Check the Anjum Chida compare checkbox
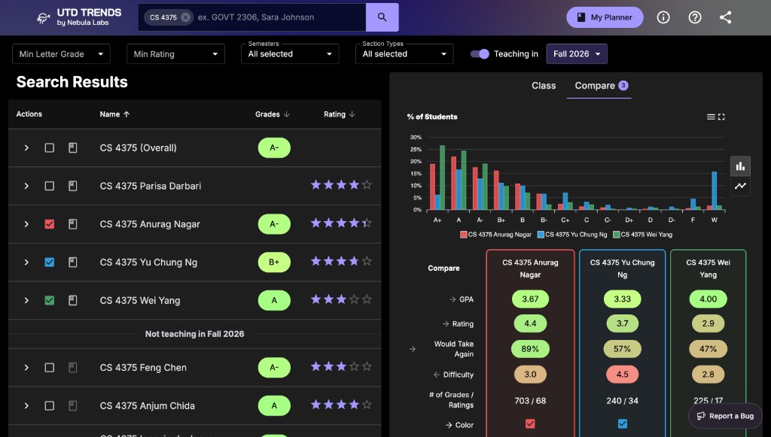The width and height of the screenshot is (771, 437). click(50, 405)
